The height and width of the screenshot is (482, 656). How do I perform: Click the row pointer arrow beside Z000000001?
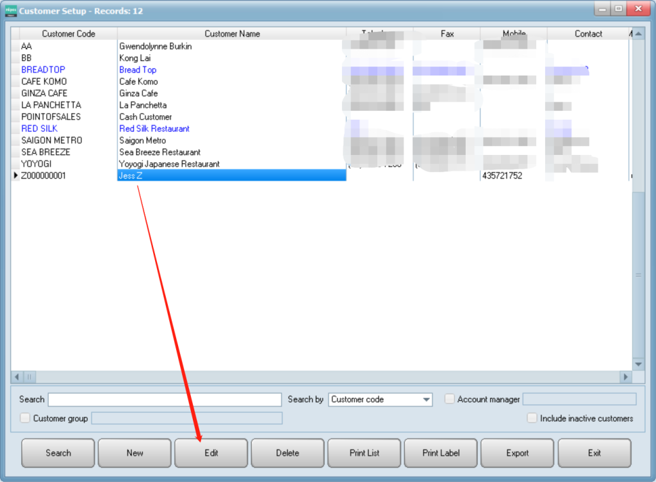(x=15, y=175)
